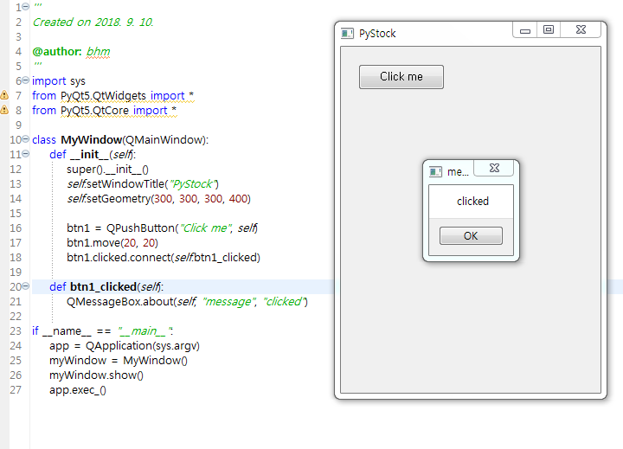This screenshot has width=623, height=449.
Task: Click the PyStock title bar text
Action: point(377,34)
